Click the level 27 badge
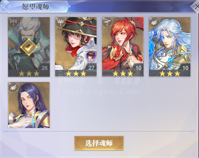This screenshot has width=199, height=158. pyautogui.click(x=91, y=68)
